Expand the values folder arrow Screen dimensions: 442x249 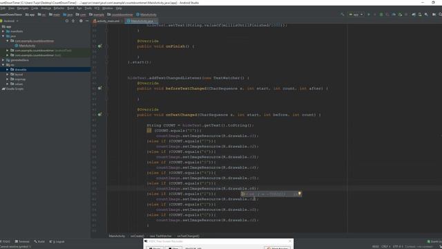tap(8, 84)
